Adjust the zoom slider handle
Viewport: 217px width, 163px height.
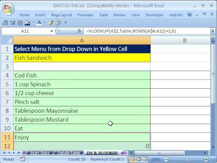(x=187, y=159)
